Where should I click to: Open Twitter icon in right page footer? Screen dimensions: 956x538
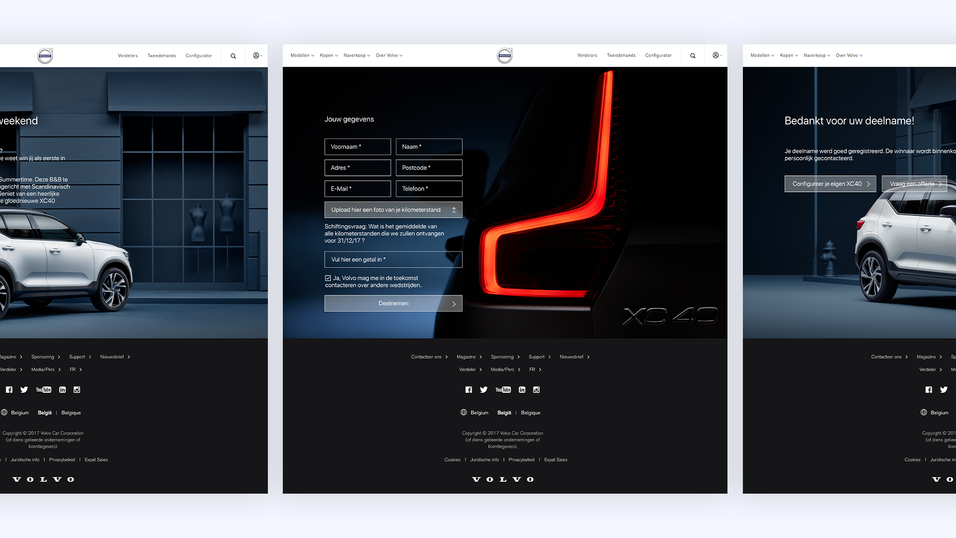[x=944, y=390]
